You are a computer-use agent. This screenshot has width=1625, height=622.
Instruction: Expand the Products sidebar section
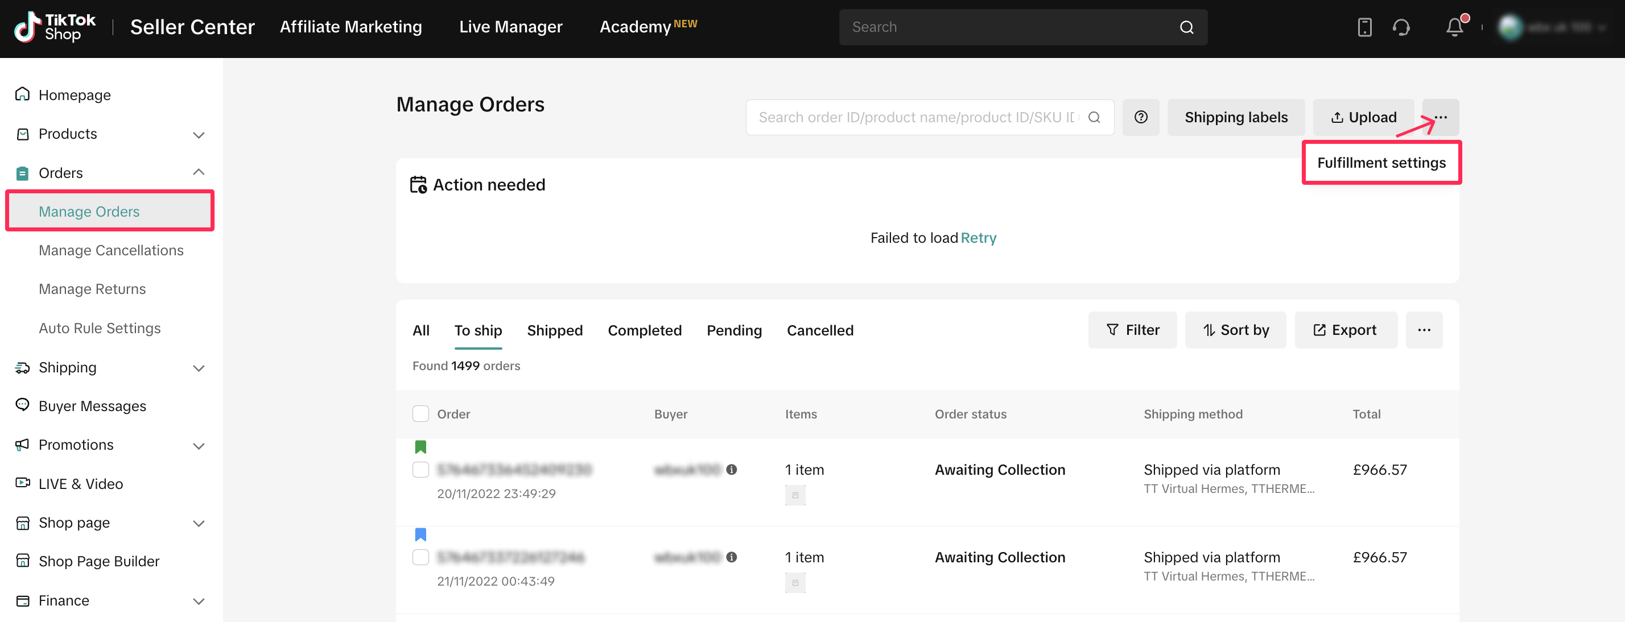pos(199,134)
